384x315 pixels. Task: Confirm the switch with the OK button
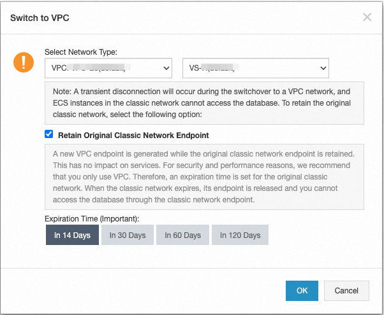click(302, 291)
